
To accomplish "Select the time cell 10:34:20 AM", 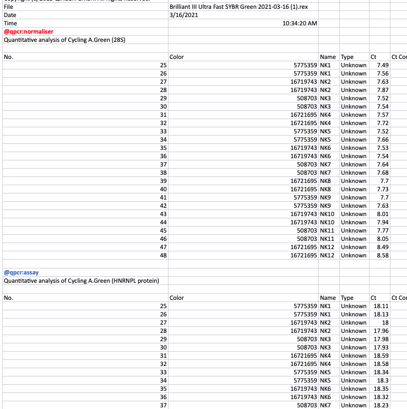I will click(243, 23).
